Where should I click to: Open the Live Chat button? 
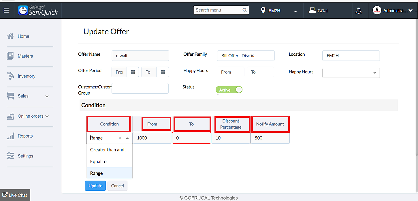[x=15, y=195]
